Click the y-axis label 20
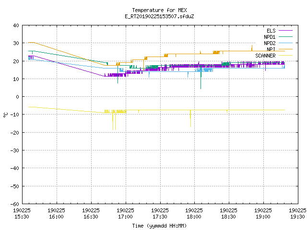Viewport: 307px width, 230px height. 16,61
